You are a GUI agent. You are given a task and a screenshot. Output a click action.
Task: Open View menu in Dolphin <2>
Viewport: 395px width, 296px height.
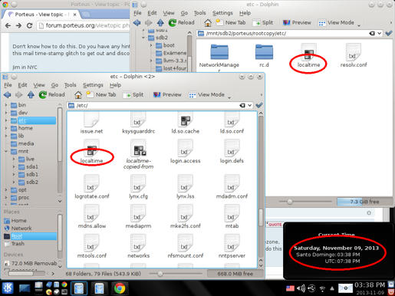coord(39,85)
